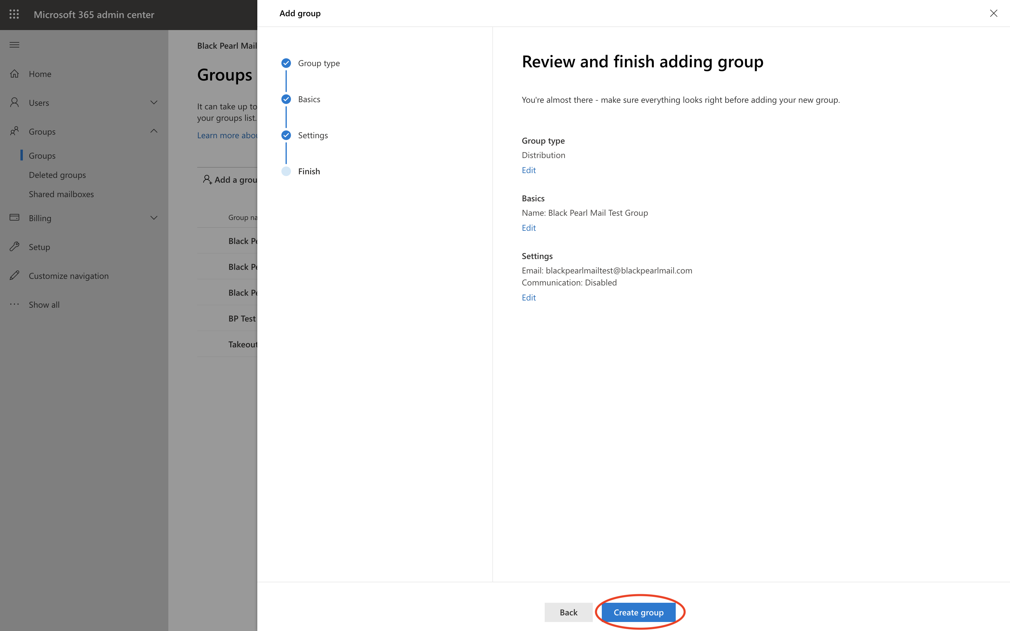The width and height of the screenshot is (1010, 631).
Task: Collapse navigation with the hamburger menu icon
Action: pyautogui.click(x=14, y=45)
